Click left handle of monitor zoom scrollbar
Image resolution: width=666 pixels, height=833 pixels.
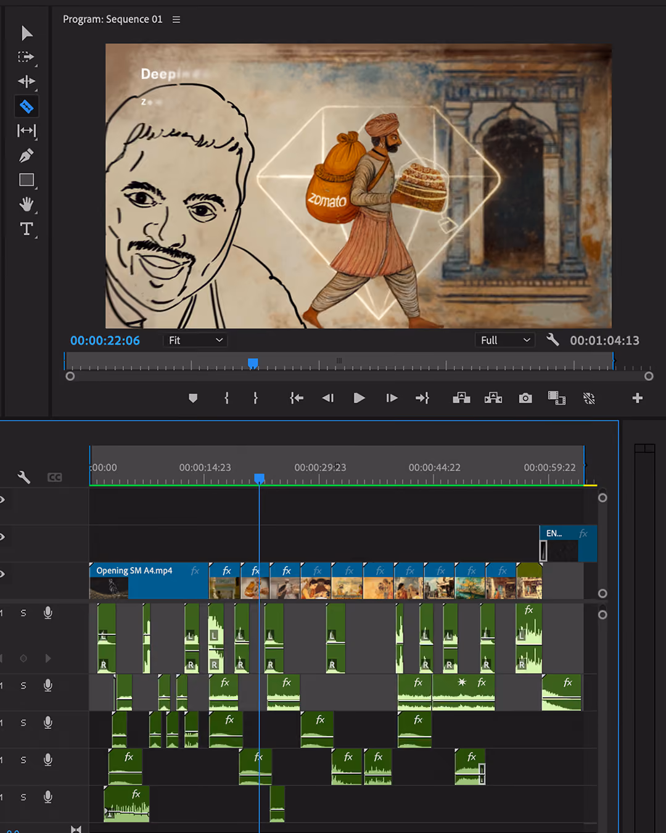pos(70,376)
